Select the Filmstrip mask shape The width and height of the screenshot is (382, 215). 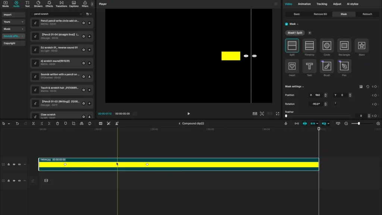click(309, 46)
